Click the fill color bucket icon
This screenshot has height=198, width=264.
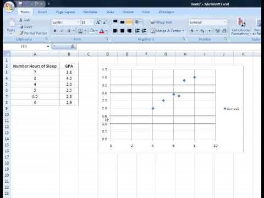click(x=92, y=31)
